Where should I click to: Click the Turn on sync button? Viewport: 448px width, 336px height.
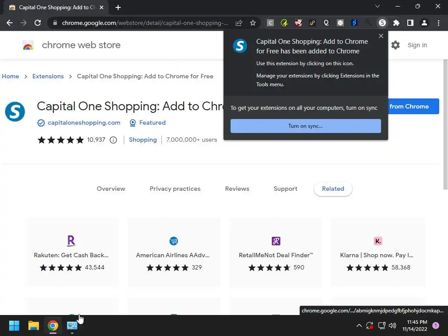coord(306,126)
